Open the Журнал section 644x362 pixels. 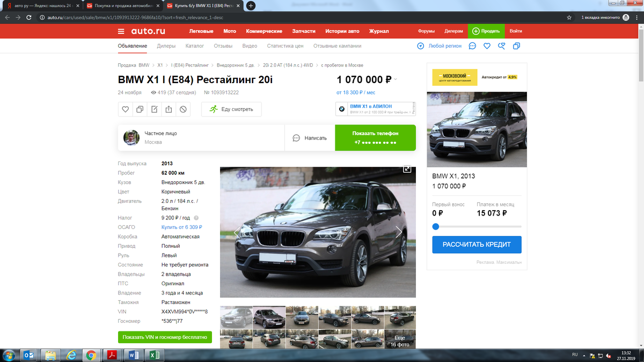click(379, 31)
